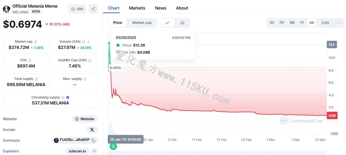Toggle the LOG scale option
Viewport: 346px width, 155px height.
pos(325,23)
